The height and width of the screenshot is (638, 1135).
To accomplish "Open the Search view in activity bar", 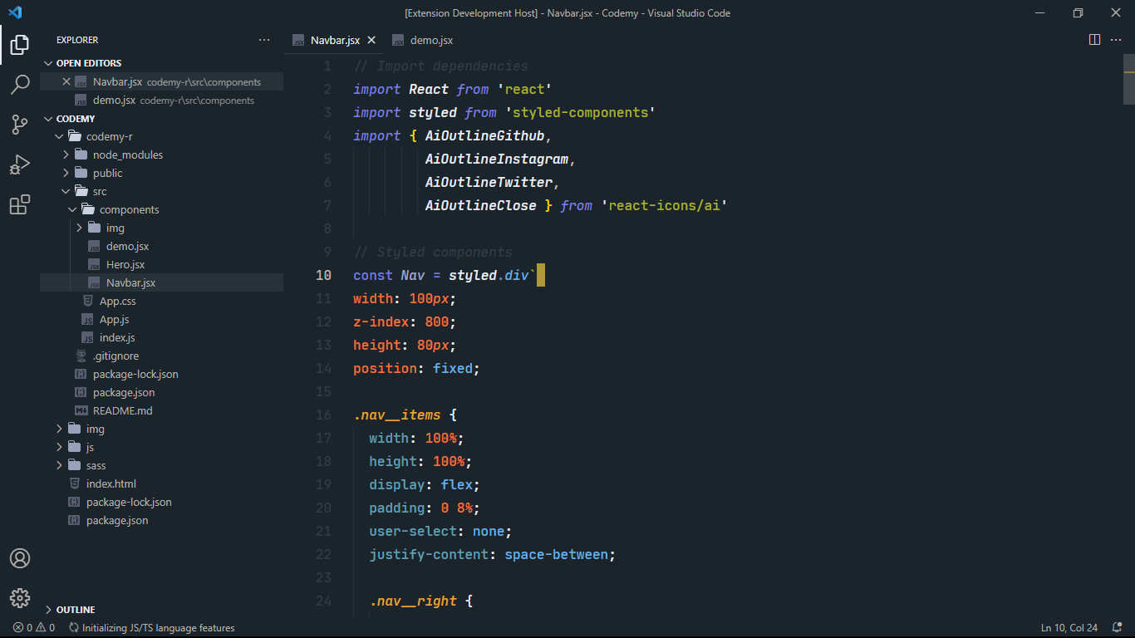I will coord(20,84).
